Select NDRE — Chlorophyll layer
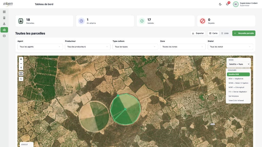This screenshot has width=262, height=147. pyautogui.click(x=238, y=87)
